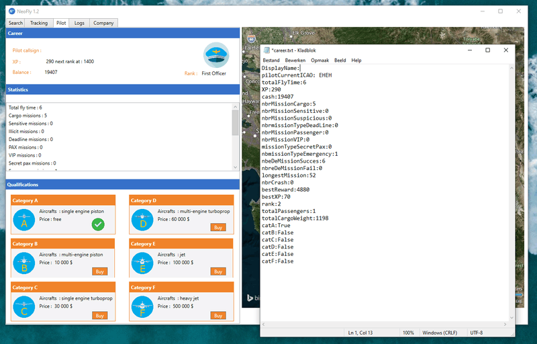Click the Kladblok notepad title icon
The height and width of the screenshot is (344, 537).
(266, 50)
